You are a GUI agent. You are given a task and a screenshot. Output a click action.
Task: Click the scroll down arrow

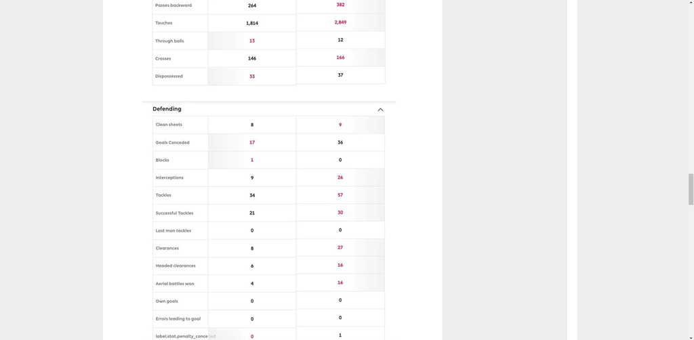691,337
